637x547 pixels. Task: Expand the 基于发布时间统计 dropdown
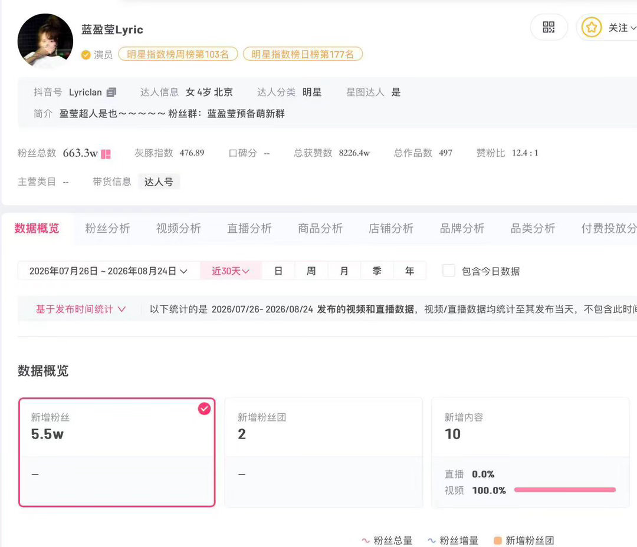pyautogui.click(x=81, y=309)
